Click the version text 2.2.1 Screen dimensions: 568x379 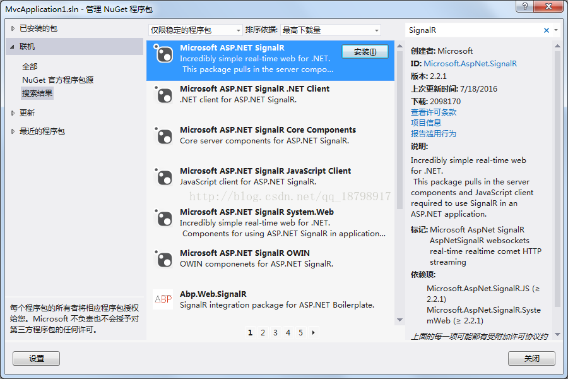438,76
